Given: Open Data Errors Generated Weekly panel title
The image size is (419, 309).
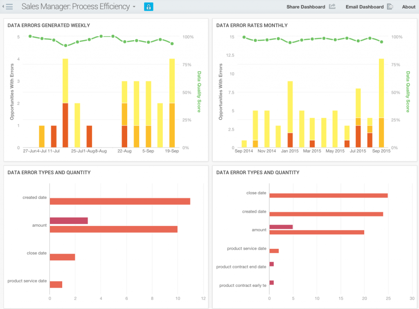Looking at the screenshot, I should (x=49, y=25).
